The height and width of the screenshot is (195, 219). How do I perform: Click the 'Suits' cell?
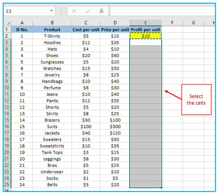tap(52, 127)
